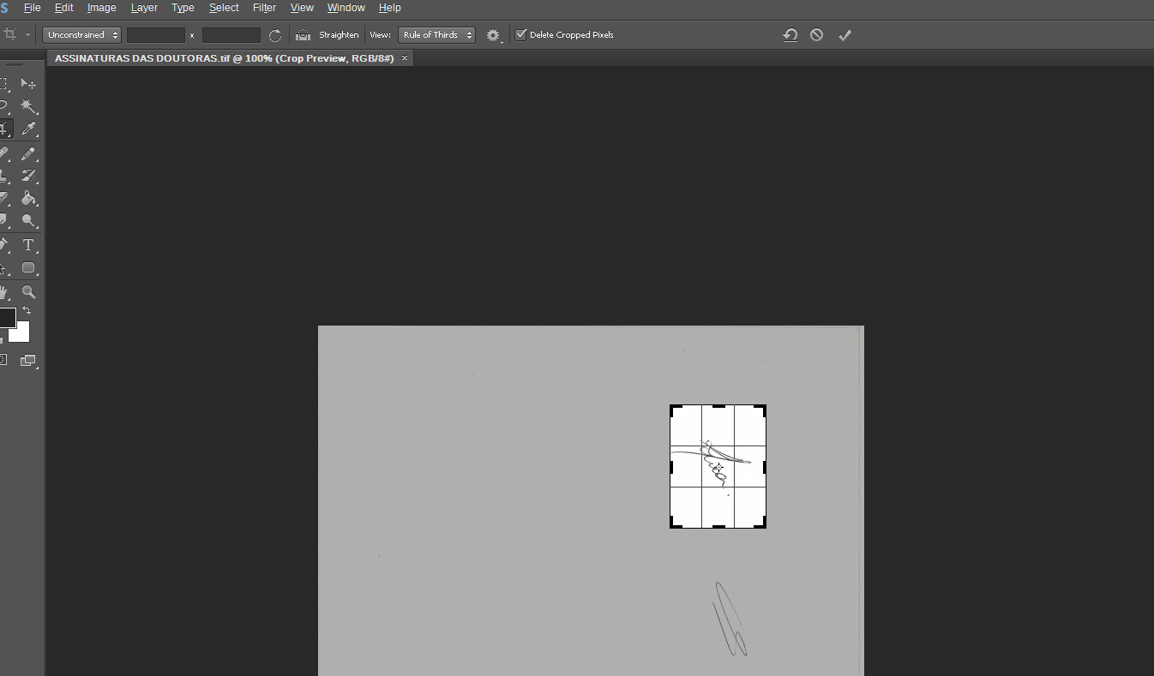Click the View: label in options bar
The height and width of the screenshot is (676, 1154).
pyautogui.click(x=381, y=35)
